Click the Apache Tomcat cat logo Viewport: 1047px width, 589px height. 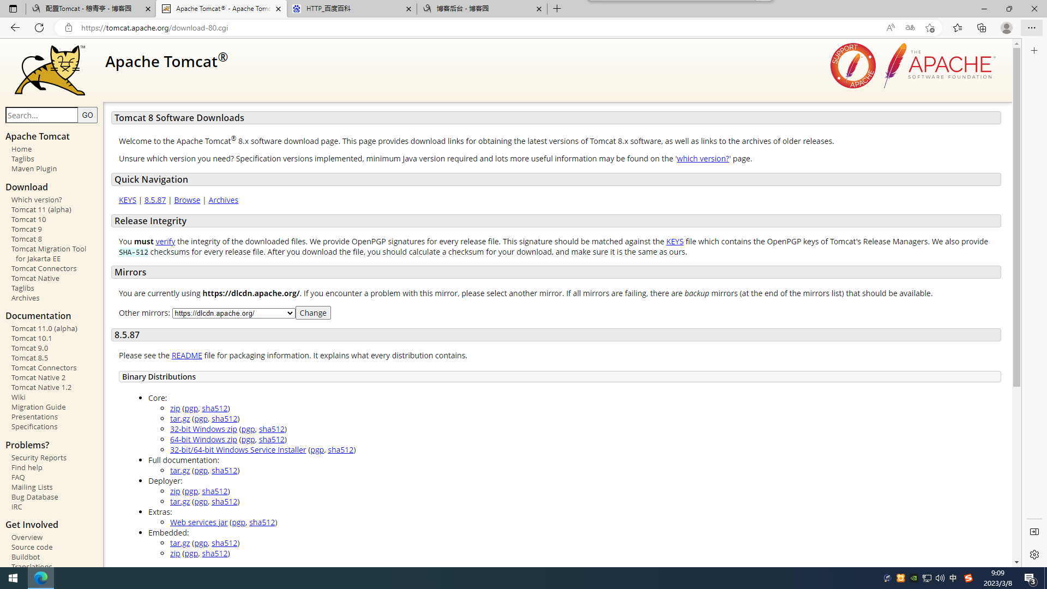(x=50, y=70)
